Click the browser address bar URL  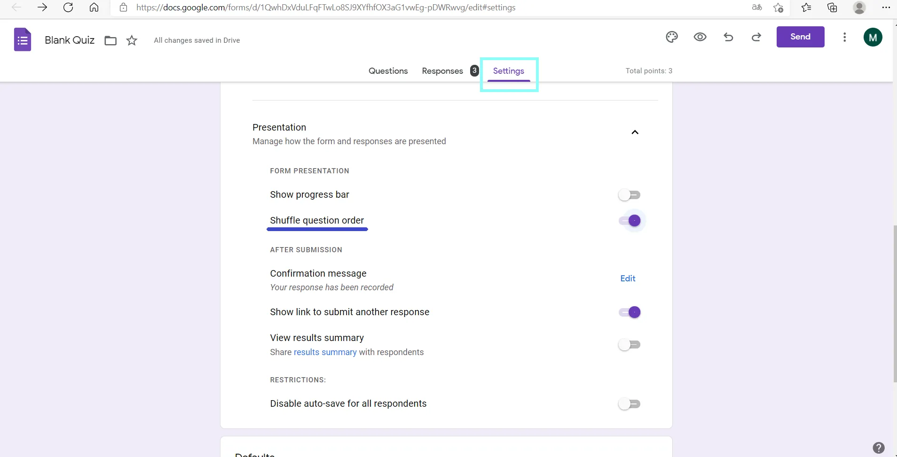point(325,8)
